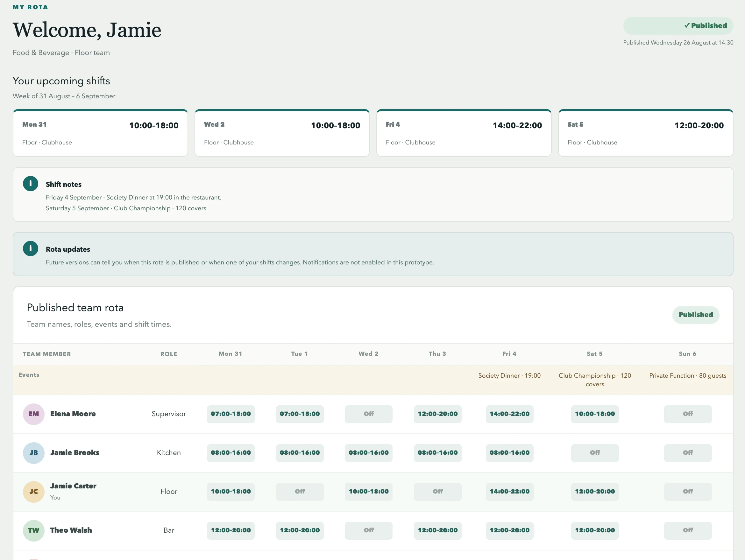Viewport: 745px width, 560px height.
Task: Click the Club Championship · 120 covers event
Action: point(595,380)
